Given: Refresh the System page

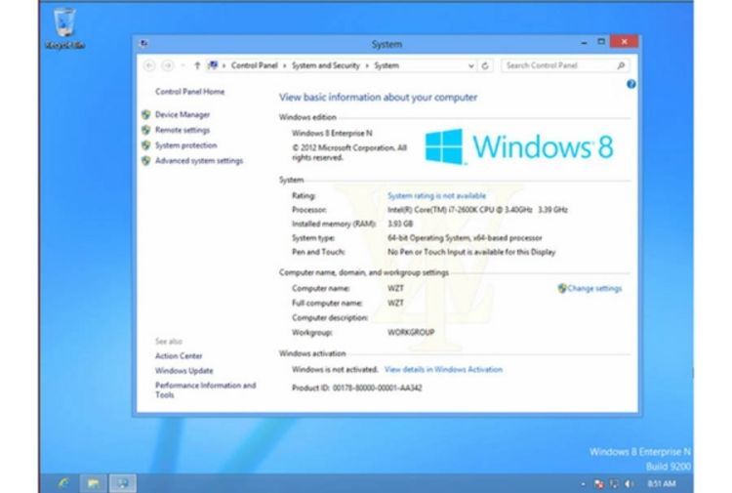Looking at the screenshot, I should (x=485, y=65).
